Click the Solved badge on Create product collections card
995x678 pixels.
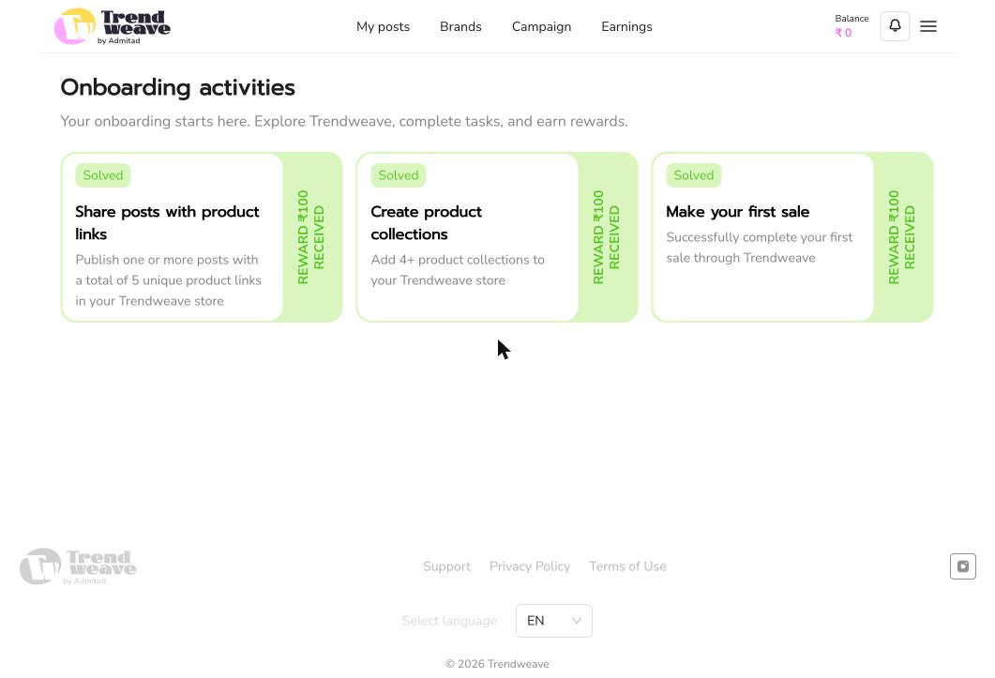tap(399, 175)
